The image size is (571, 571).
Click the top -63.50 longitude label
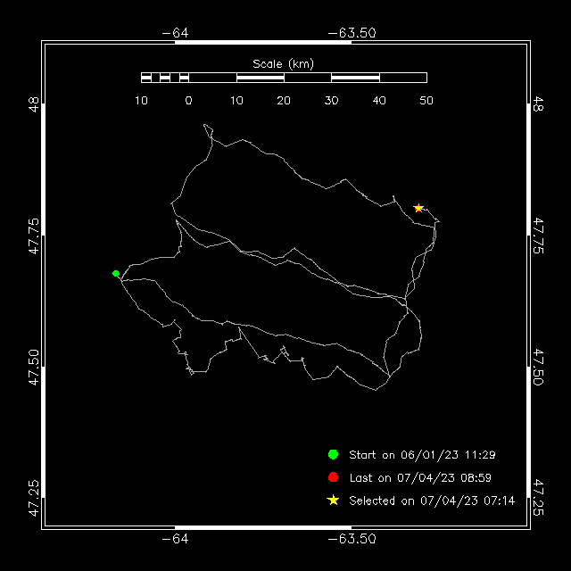pos(352,33)
